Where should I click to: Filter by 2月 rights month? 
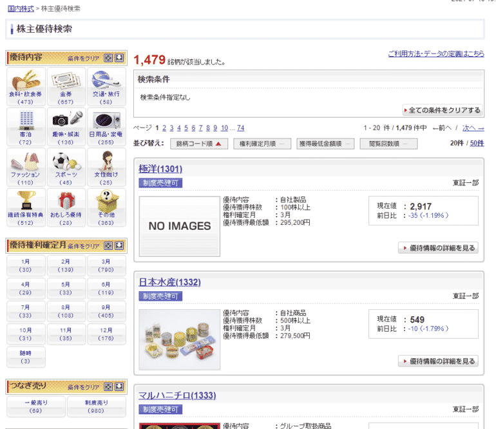tap(66, 266)
